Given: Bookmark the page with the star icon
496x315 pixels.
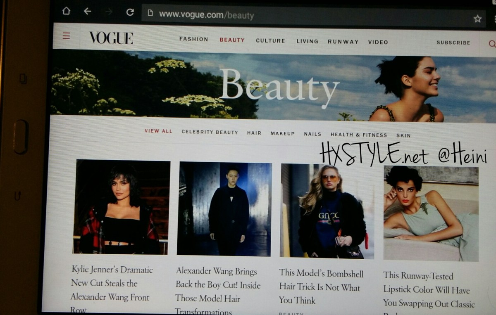Looking at the screenshot, I should (x=477, y=19).
